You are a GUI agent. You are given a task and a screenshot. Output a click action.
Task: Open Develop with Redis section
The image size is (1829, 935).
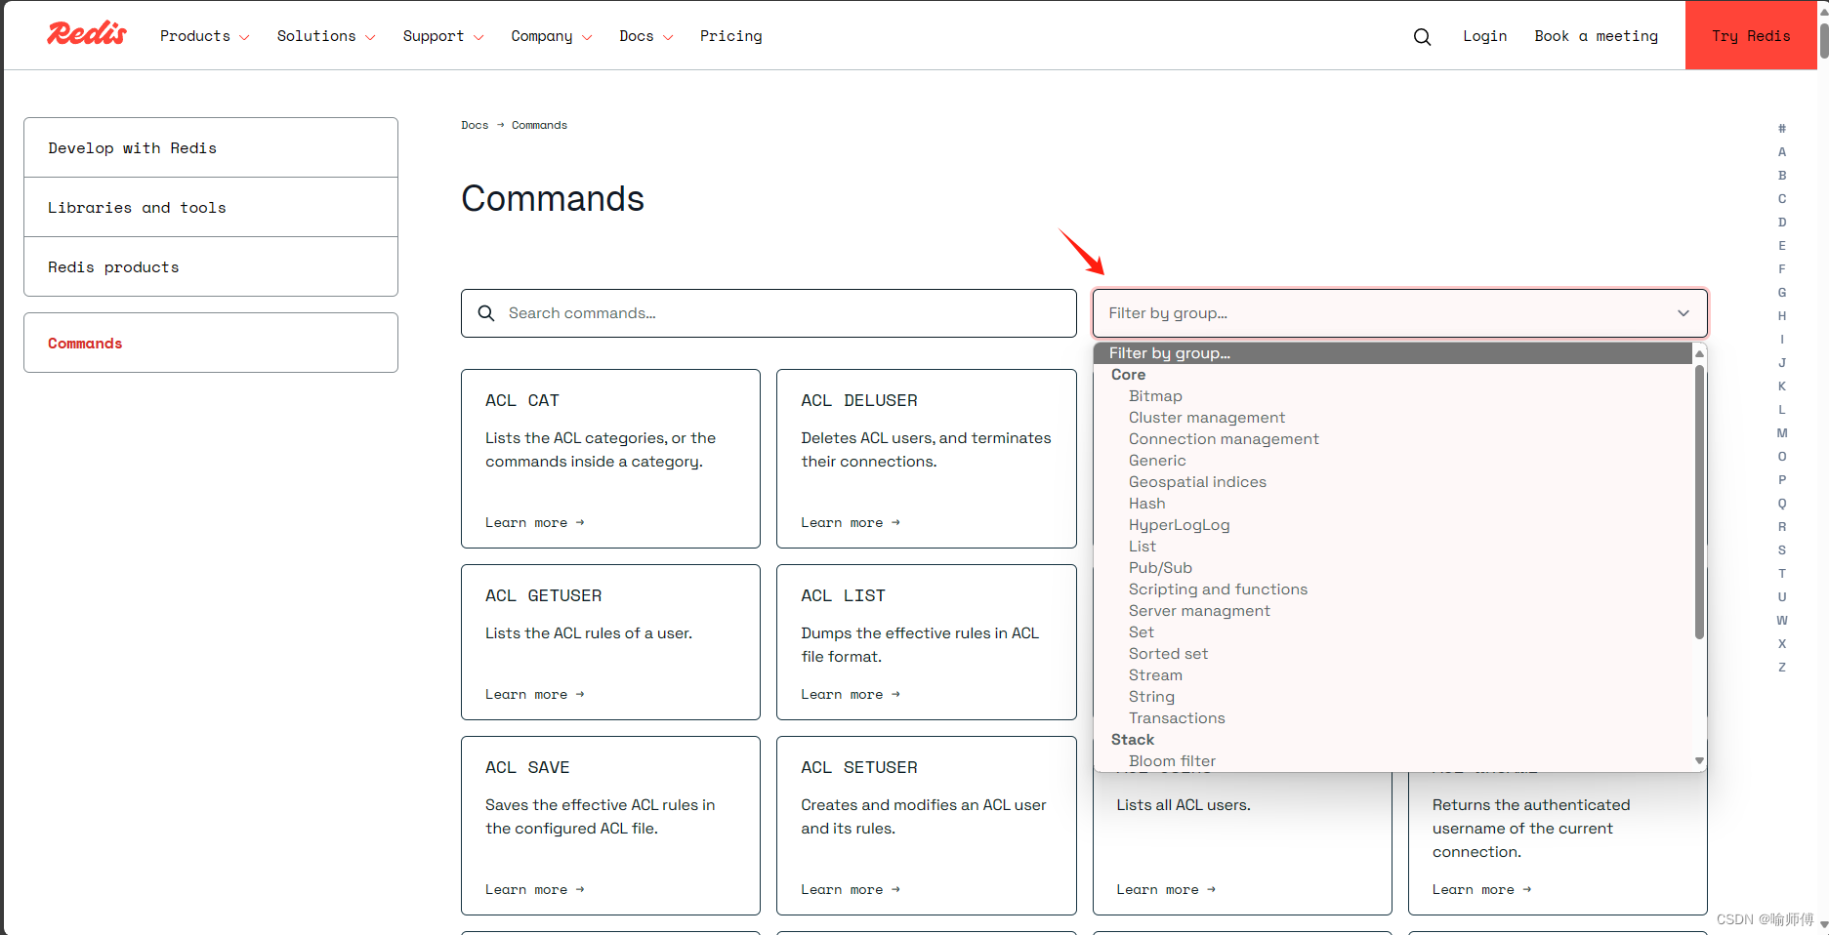point(211,147)
